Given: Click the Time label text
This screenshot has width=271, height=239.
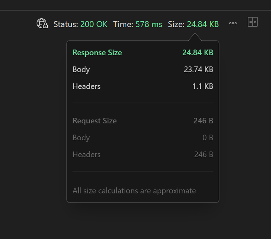Looking at the screenshot, I should point(123,24).
